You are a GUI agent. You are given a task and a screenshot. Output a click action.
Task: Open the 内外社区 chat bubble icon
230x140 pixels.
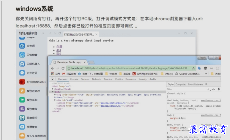coord(22,73)
